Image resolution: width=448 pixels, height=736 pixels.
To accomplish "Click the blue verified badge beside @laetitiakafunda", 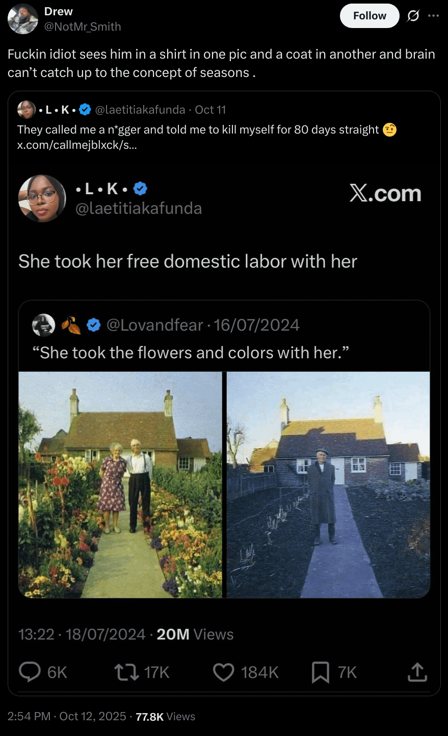I will (x=85, y=110).
